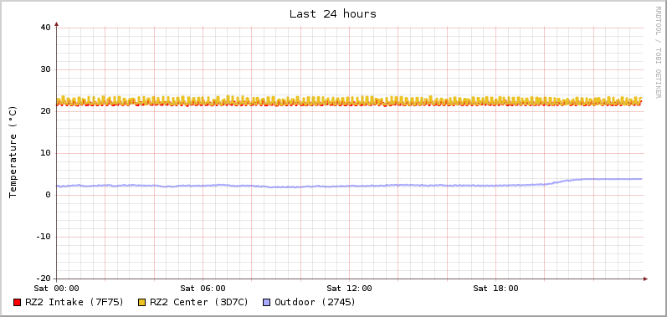The width and height of the screenshot is (667, 317).
Task: Click the Sat 00:00 time axis label
Action: pos(57,289)
